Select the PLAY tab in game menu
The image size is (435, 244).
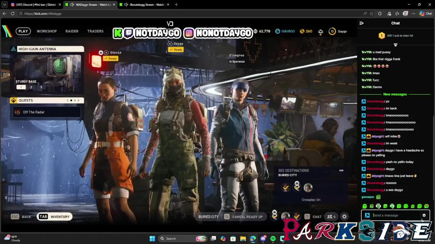23,31
